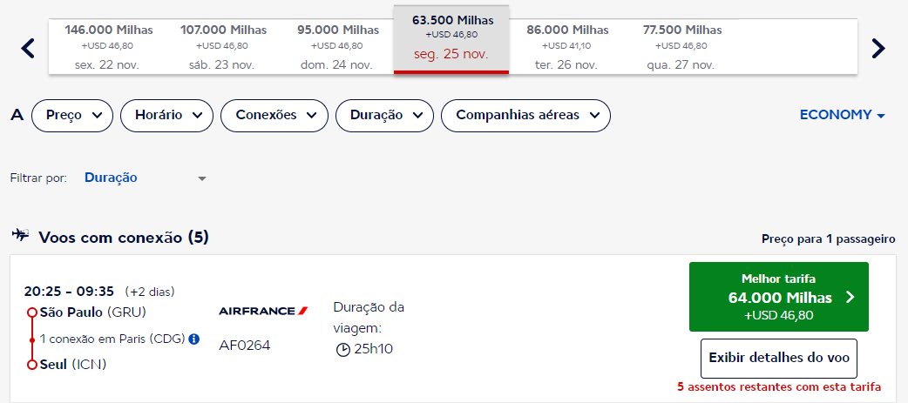Screen dimensions: 908x403
Task: Expand the Duração filter pill
Action: [384, 115]
